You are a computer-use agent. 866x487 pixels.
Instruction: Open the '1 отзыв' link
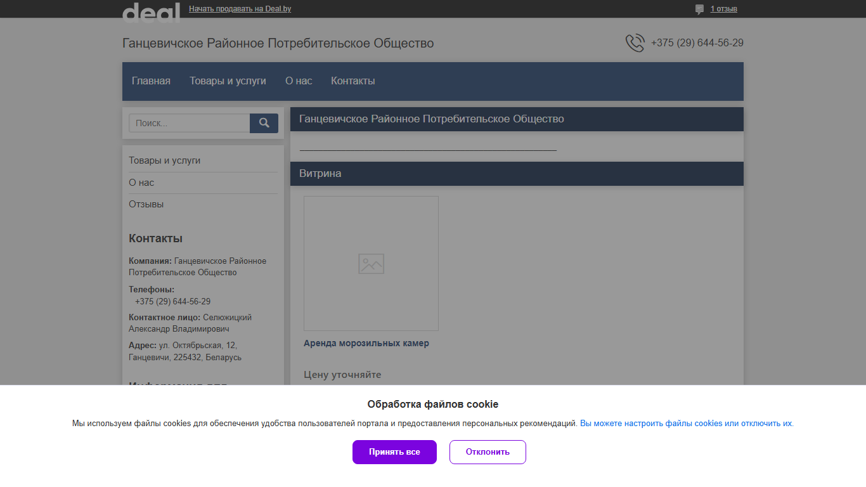click(723, 9)
